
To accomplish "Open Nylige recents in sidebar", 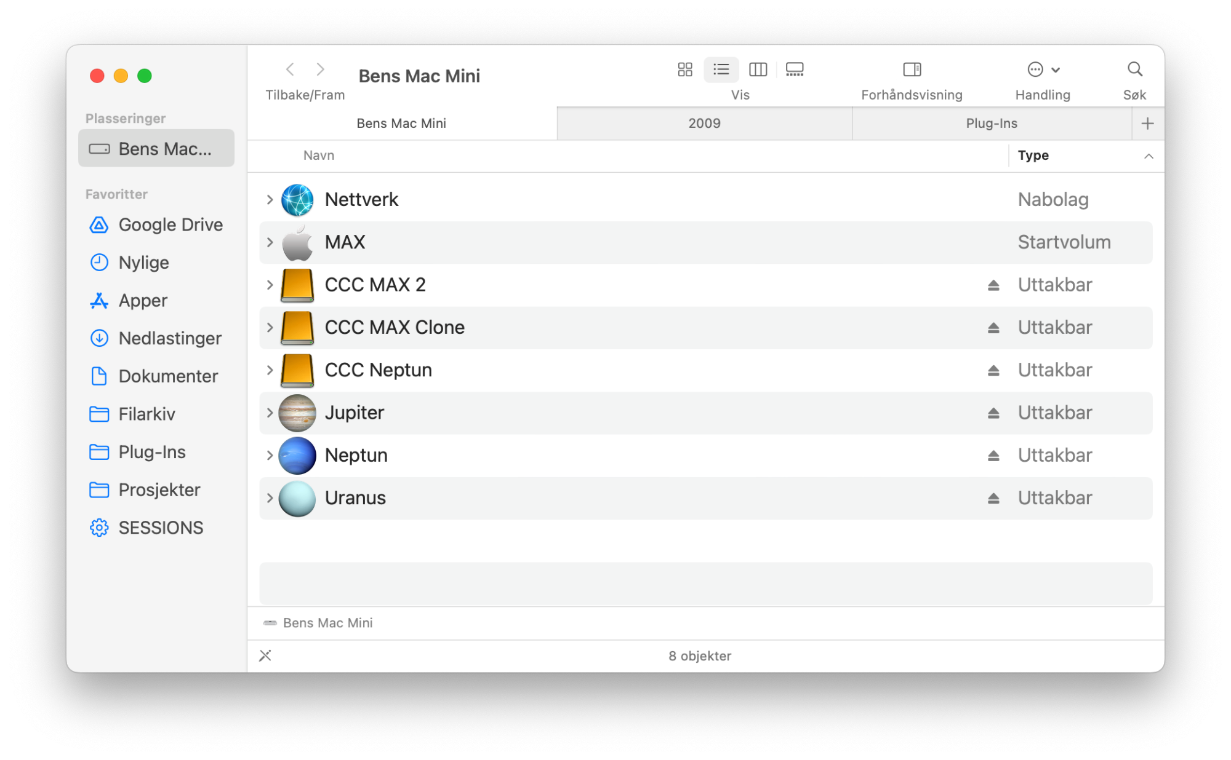I will point(156,263).
